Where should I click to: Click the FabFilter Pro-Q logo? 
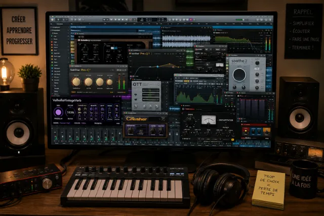point(141,54)
